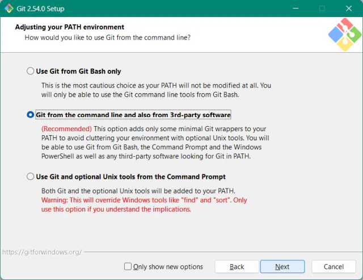Click the red '(Recommended)' label
Viewport: 363px width, 280px height.
click(x=67, y=129)
